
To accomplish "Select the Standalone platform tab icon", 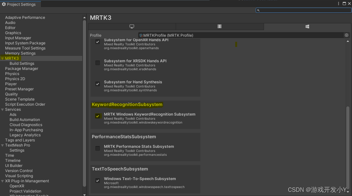I will pyautogui.click(x=132, y=26).
